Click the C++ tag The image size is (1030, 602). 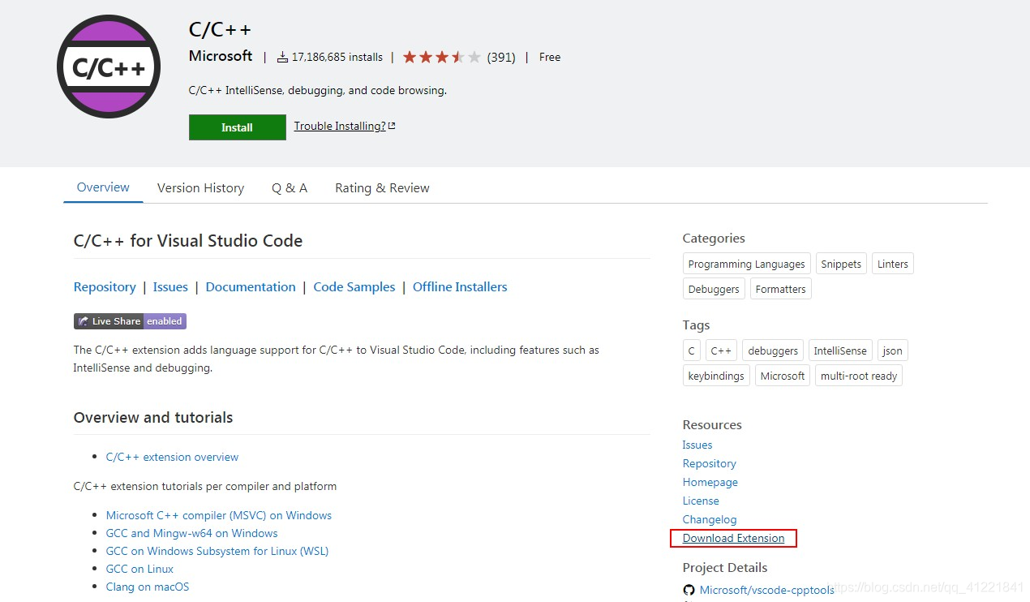tap(721, 350)
